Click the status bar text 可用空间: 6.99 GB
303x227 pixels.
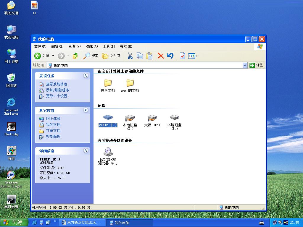[47, 207]
